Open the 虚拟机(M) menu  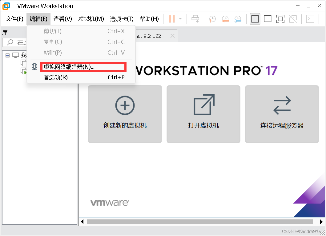[x=91, y=19]
